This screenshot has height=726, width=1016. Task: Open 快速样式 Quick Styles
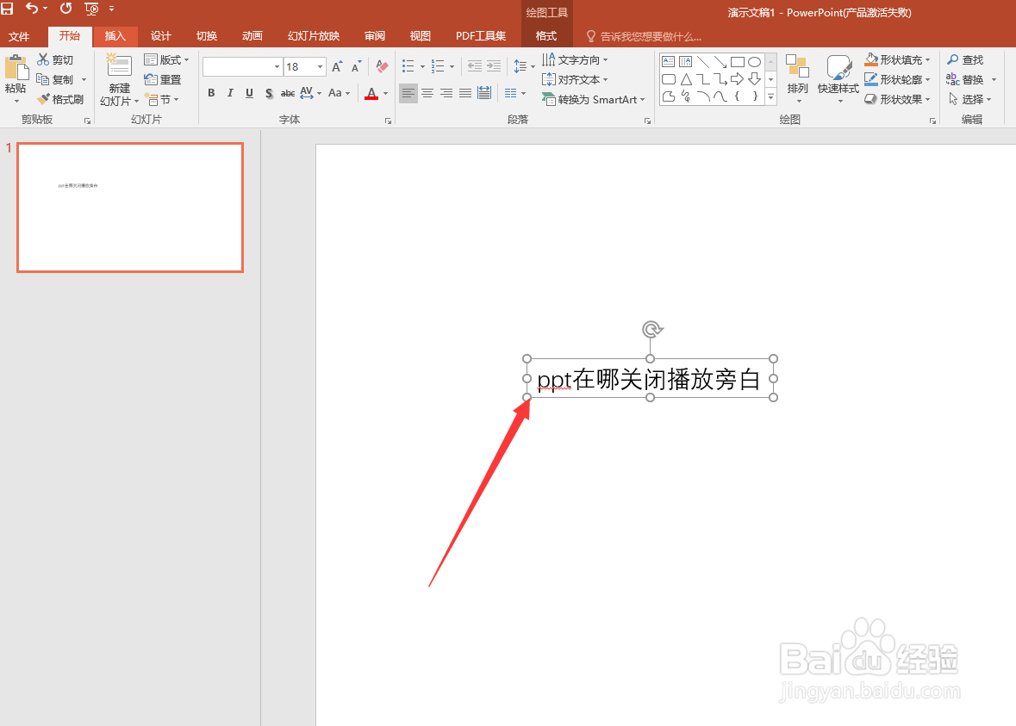tap(838, 79)
